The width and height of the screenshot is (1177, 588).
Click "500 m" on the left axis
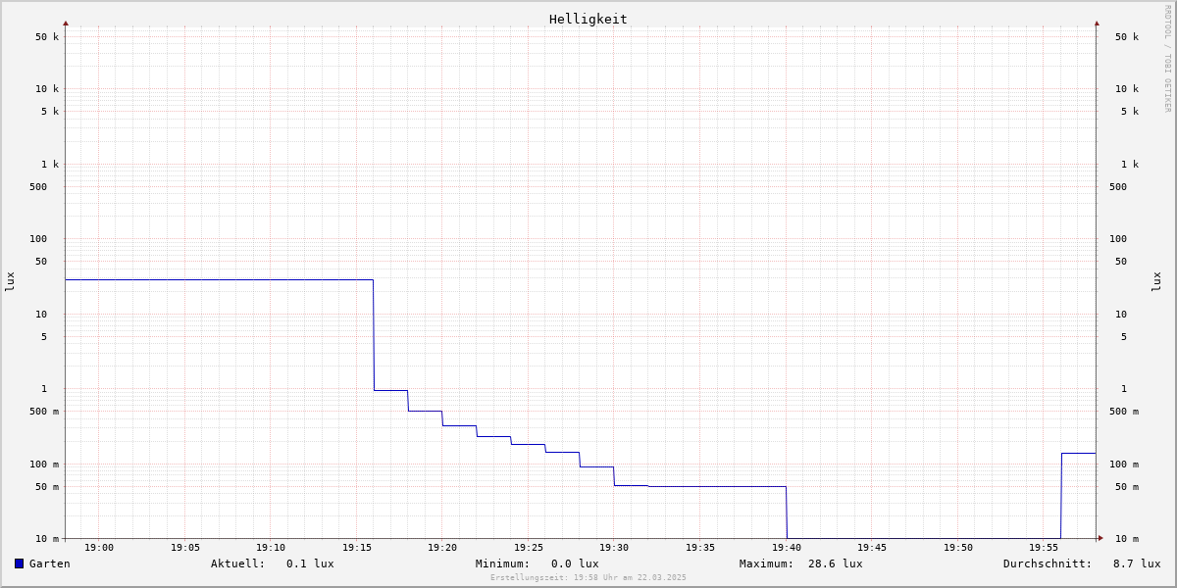pos(44,412)
